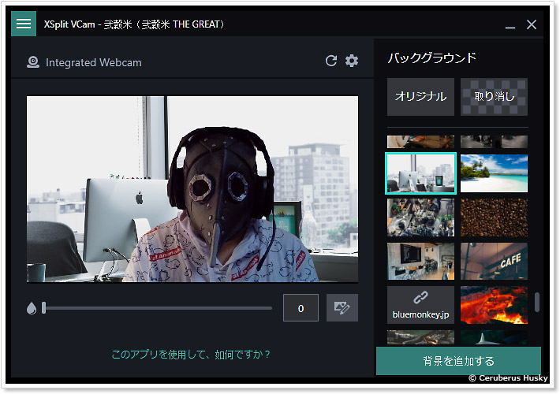This screenshot has width=560, height=394.
Task: Open the hamburger menu
Action: (x=24, y=24)
